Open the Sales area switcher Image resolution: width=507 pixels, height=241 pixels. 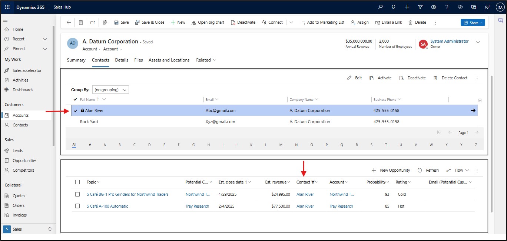click(x=27, y=229)
